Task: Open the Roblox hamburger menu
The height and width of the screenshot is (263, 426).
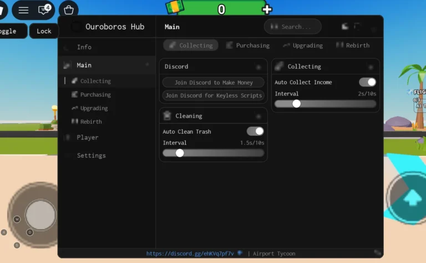Action: tap(23, 11)
